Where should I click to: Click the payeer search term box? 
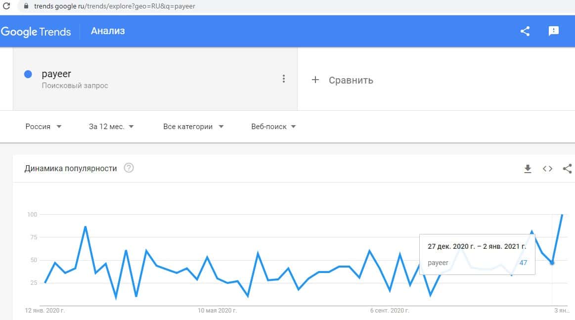pyautogui.click(x=148, y=79)
